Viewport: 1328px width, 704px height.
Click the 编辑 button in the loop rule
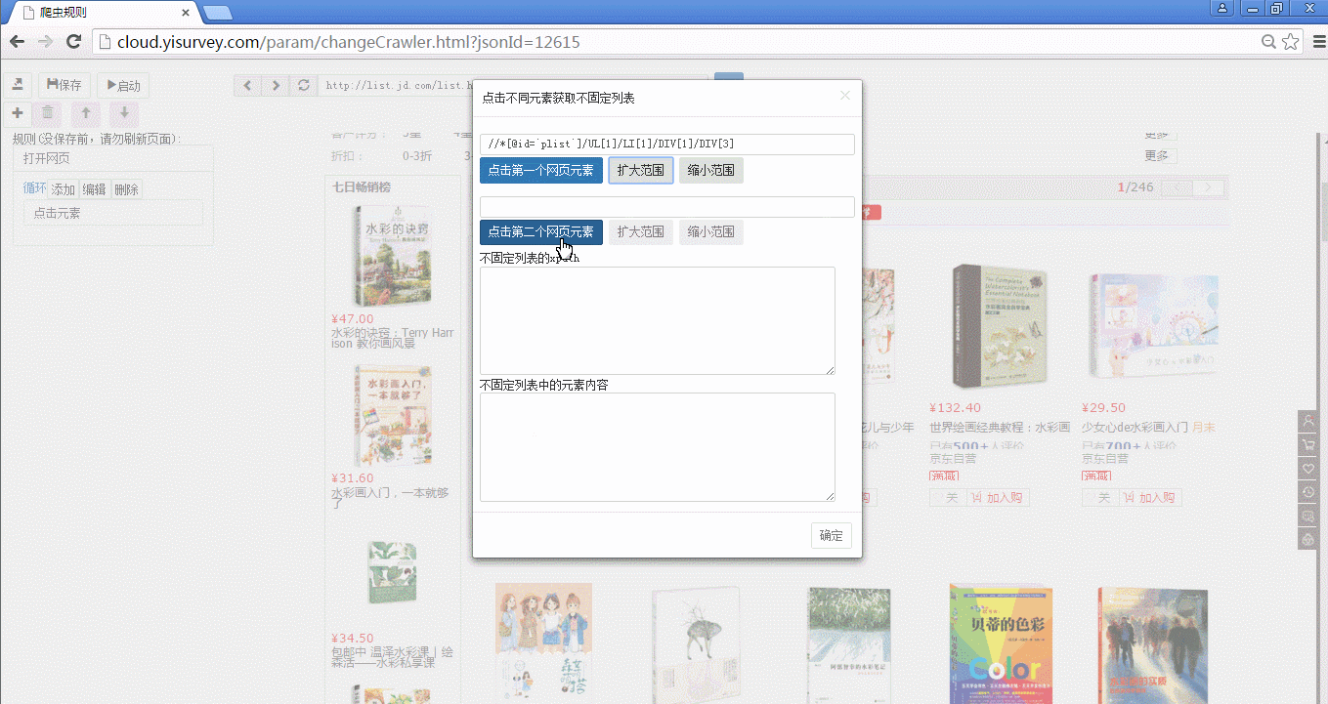tap(95, 189)
